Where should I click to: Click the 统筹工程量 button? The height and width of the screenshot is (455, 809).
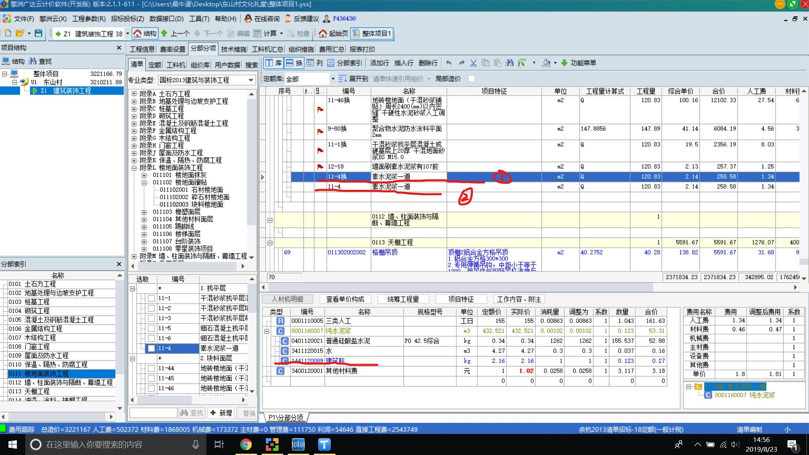pyautogui.click(x=403, y=299)
